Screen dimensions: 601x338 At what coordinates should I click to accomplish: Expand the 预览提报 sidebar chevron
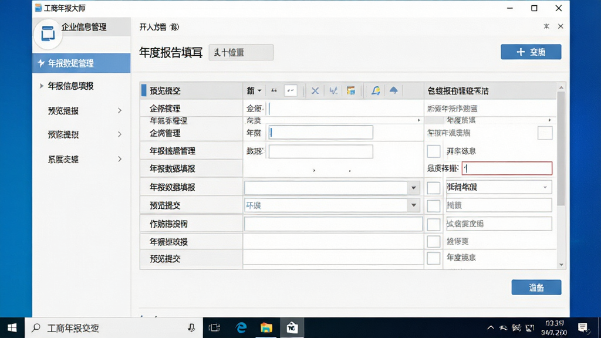click(x=120, y=111)
